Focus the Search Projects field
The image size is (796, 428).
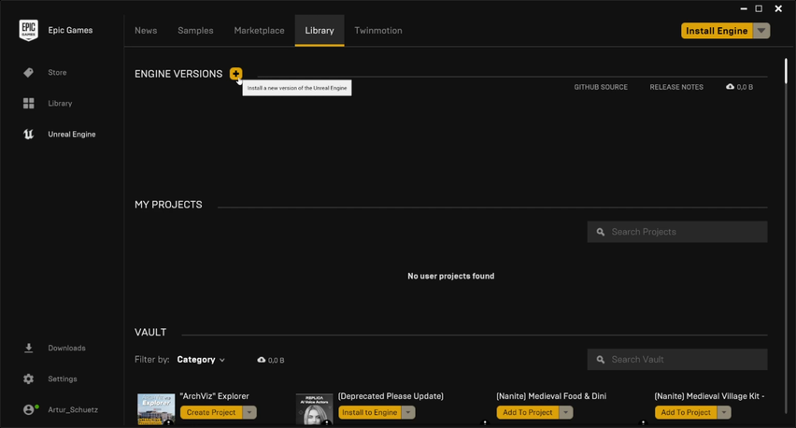[677, 232]
